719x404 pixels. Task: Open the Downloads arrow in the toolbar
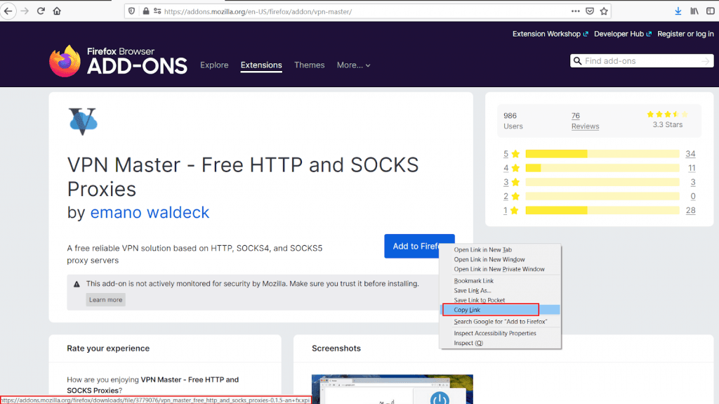(x=678, y=11)
